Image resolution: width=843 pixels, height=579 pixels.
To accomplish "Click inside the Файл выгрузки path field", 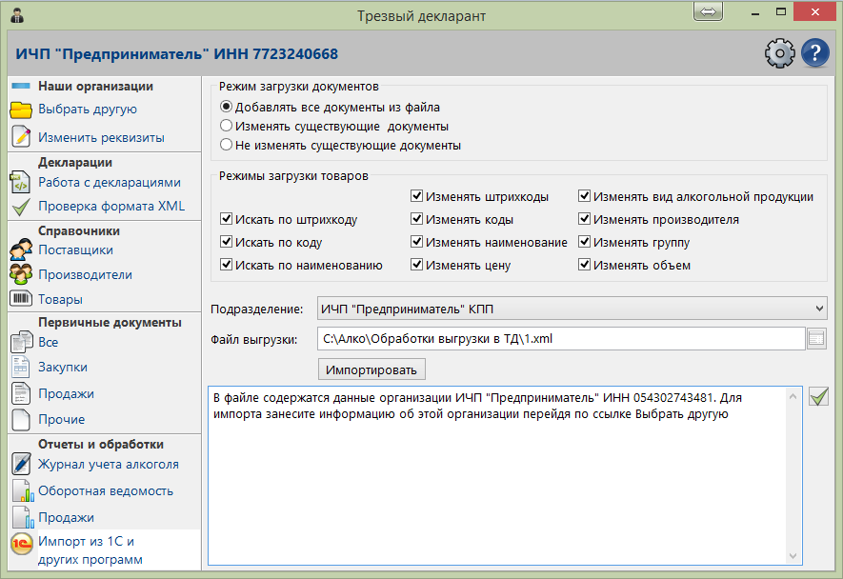I will (560, 338).
